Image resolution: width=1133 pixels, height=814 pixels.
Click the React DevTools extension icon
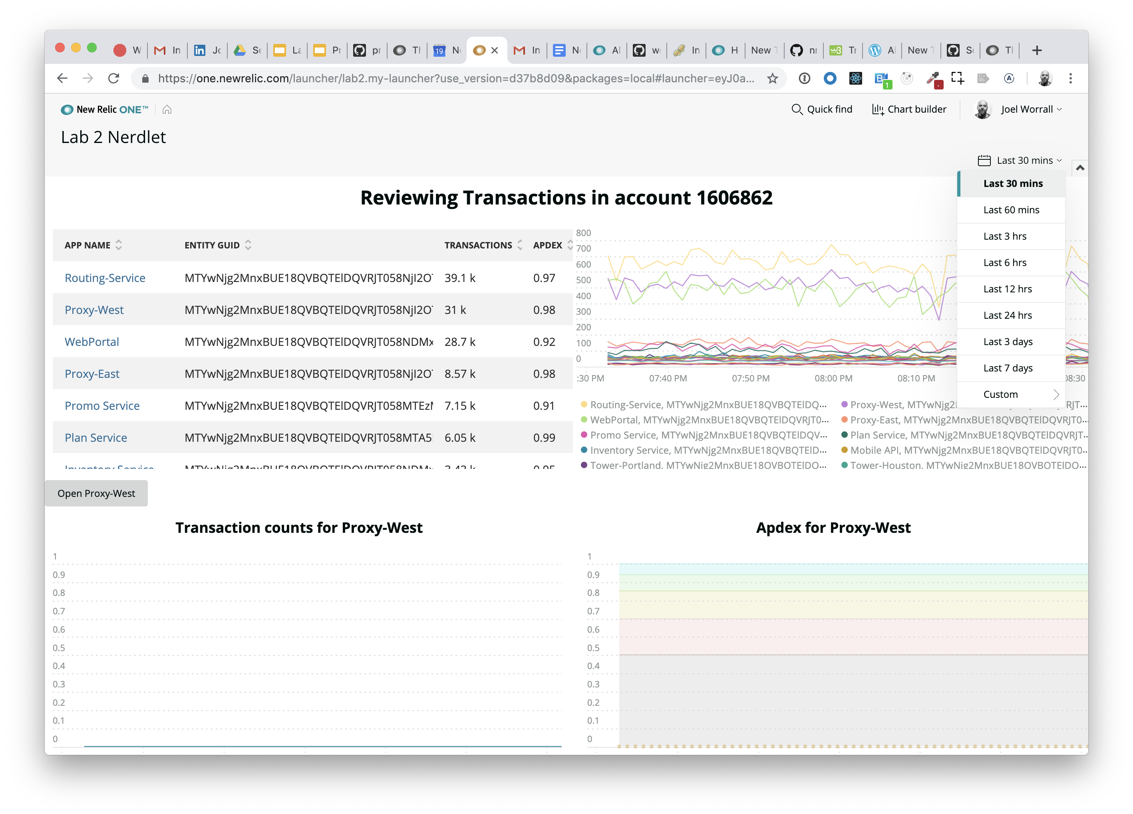(855, 78)
